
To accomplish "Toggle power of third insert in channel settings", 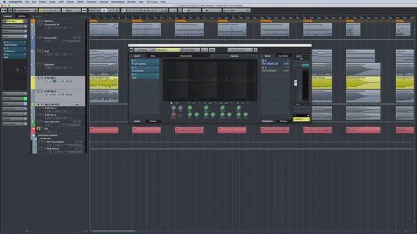I will (133, 75).
